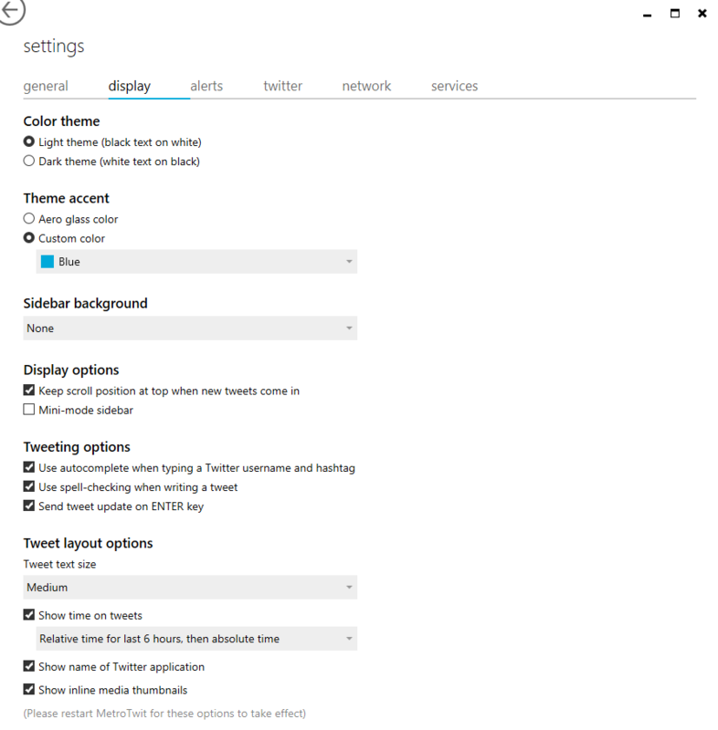Open the display tab
The width and height of the screenshot is (718, 730).
click(130, 86)
